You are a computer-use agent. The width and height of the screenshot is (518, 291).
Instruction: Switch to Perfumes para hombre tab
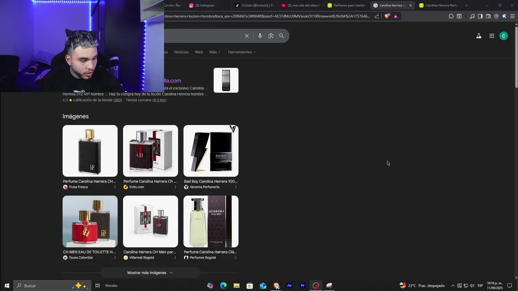click(x=347, y=5)
